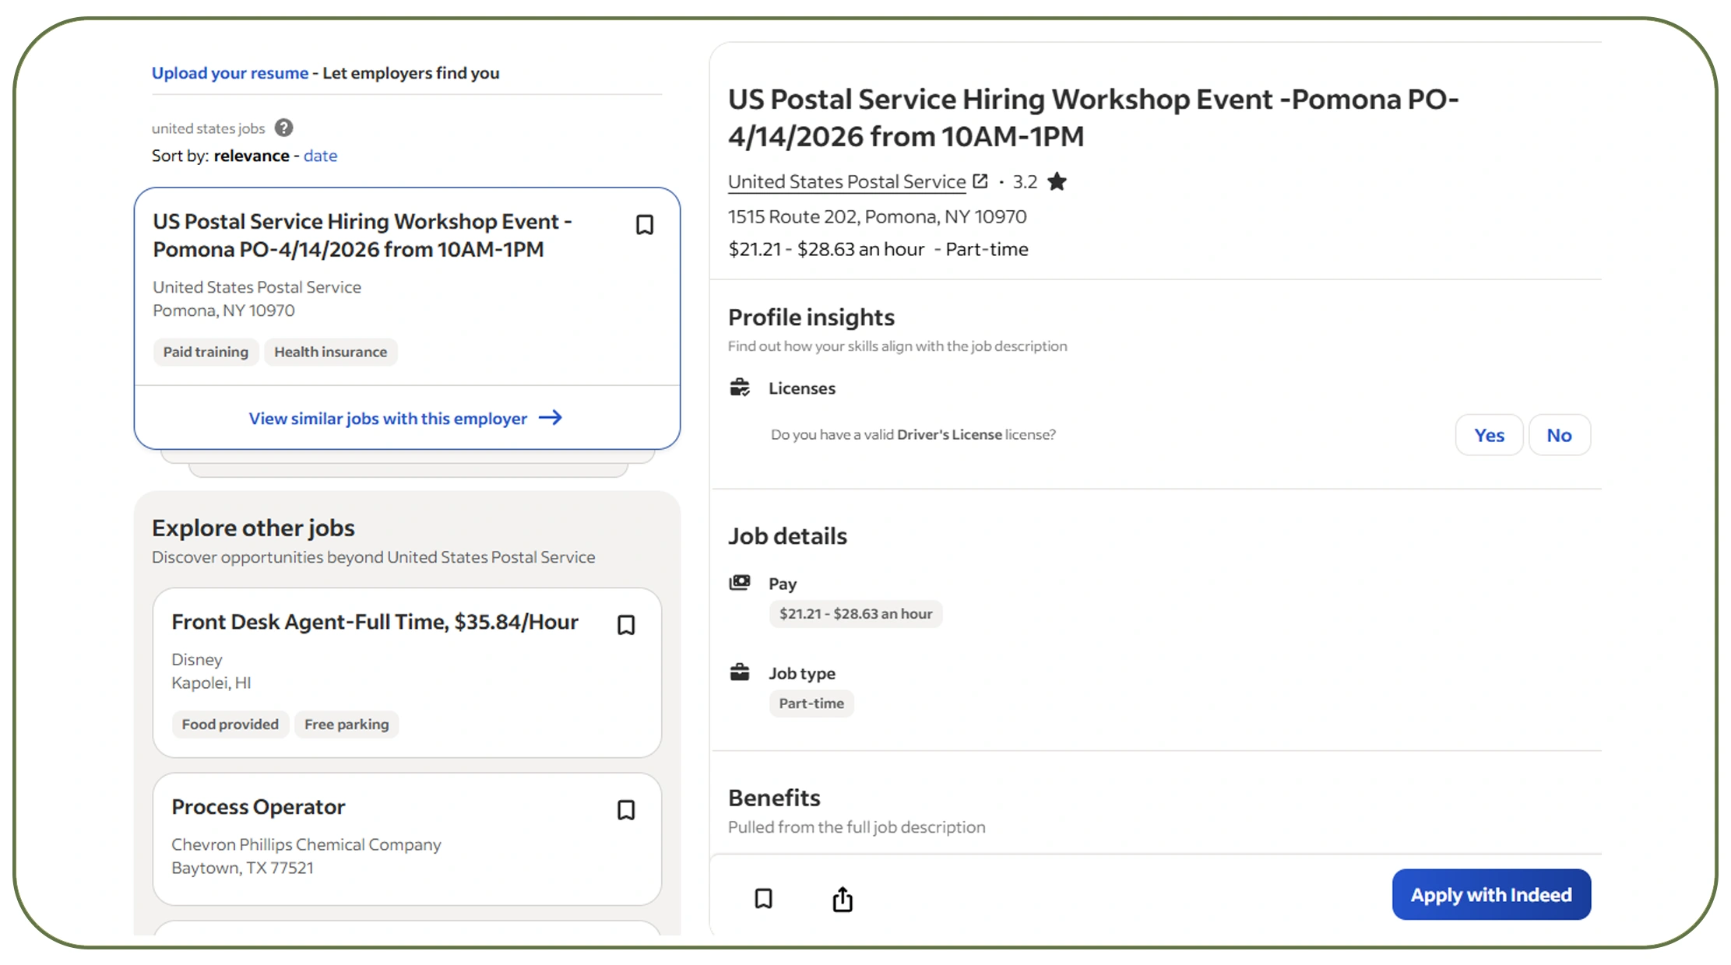1731x965 pixels.
Task: Click the star icon beside the 3.2 rating
Action: (1057, 181)
